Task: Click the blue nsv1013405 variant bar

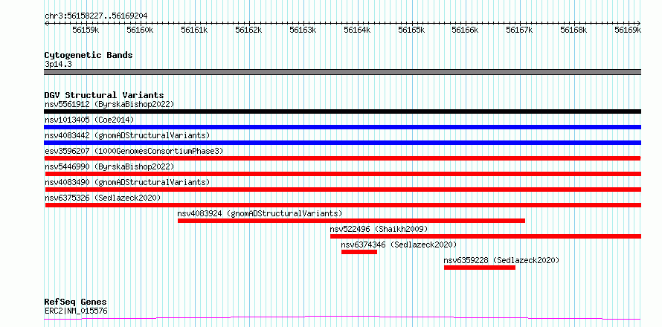Action: 343,127
